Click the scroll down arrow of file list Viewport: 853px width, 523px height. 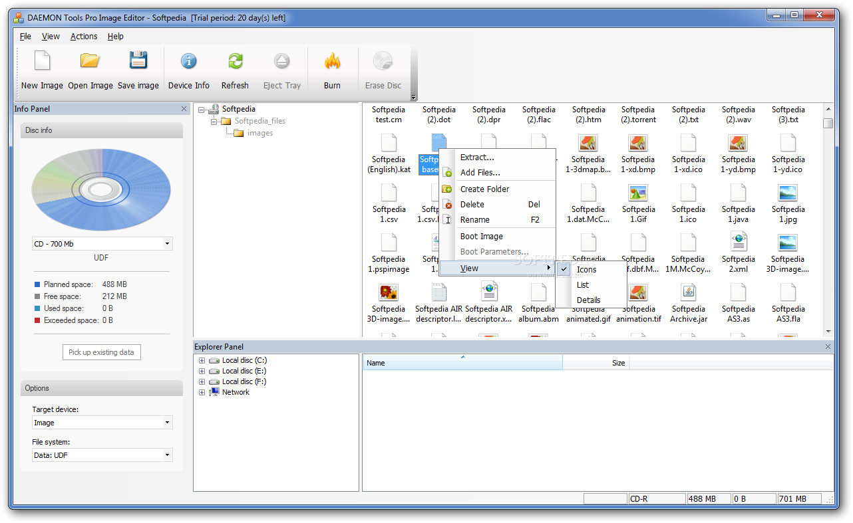[x=828, y=331]
